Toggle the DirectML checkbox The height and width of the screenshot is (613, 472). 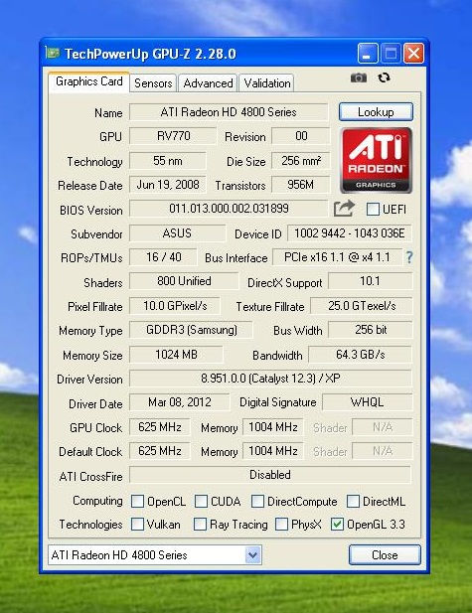point(353,501)
